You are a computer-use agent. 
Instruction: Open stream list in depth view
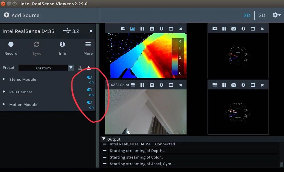(x=123, y=29)
